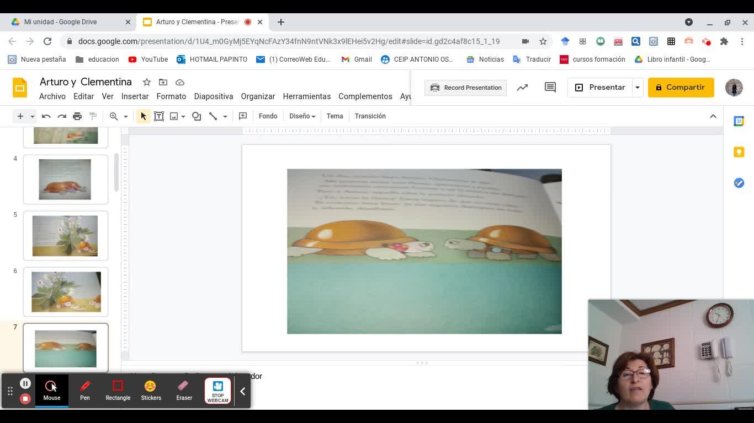
Task: Open the comment history icon
Action: pyautogui.click(x=550, y=88)
